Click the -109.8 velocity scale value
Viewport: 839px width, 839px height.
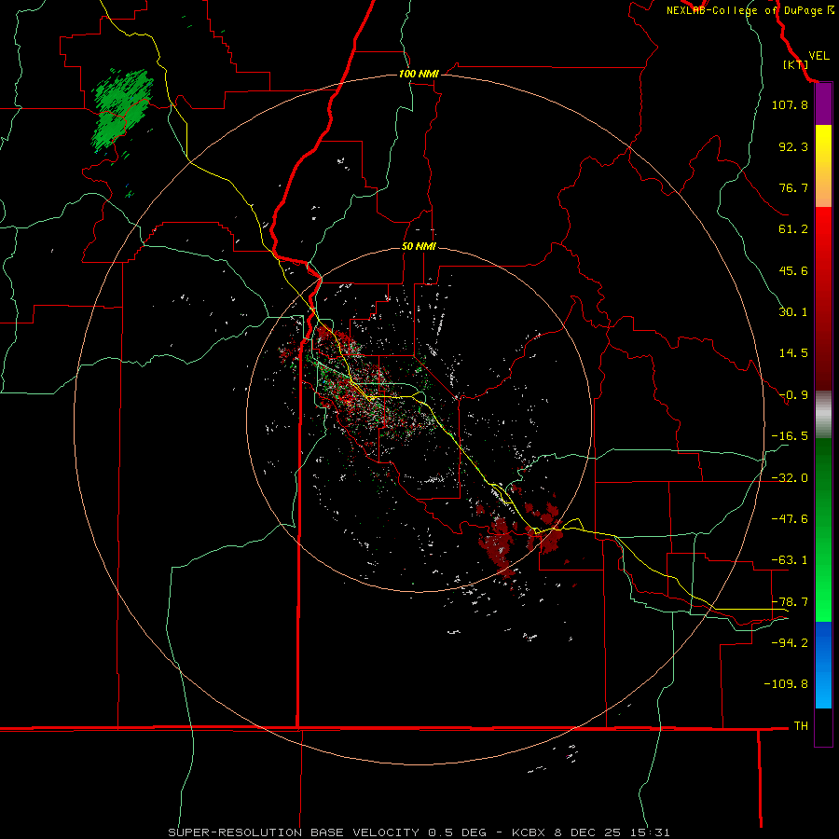(x=786, y=684)
